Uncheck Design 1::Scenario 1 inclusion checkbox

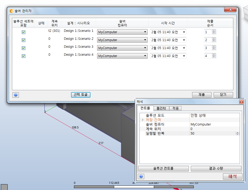(x=23, y=32)
